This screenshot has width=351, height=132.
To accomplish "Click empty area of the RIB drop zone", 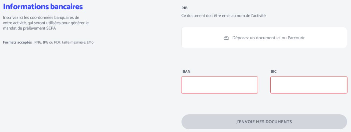I will tap(204, 38).
